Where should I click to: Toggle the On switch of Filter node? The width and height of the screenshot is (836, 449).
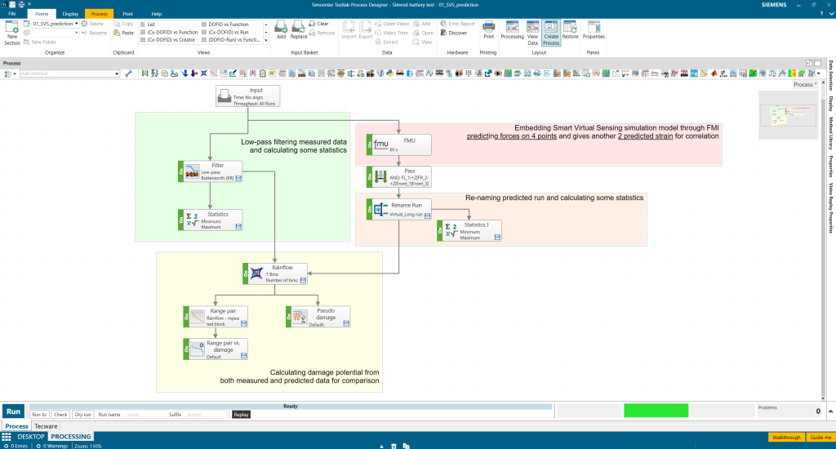180,171
